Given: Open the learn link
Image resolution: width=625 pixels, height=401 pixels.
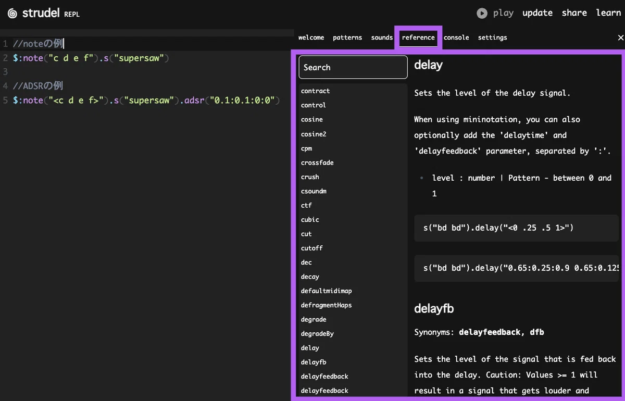Looking at the screenshot, I should [x=608, y=13].
